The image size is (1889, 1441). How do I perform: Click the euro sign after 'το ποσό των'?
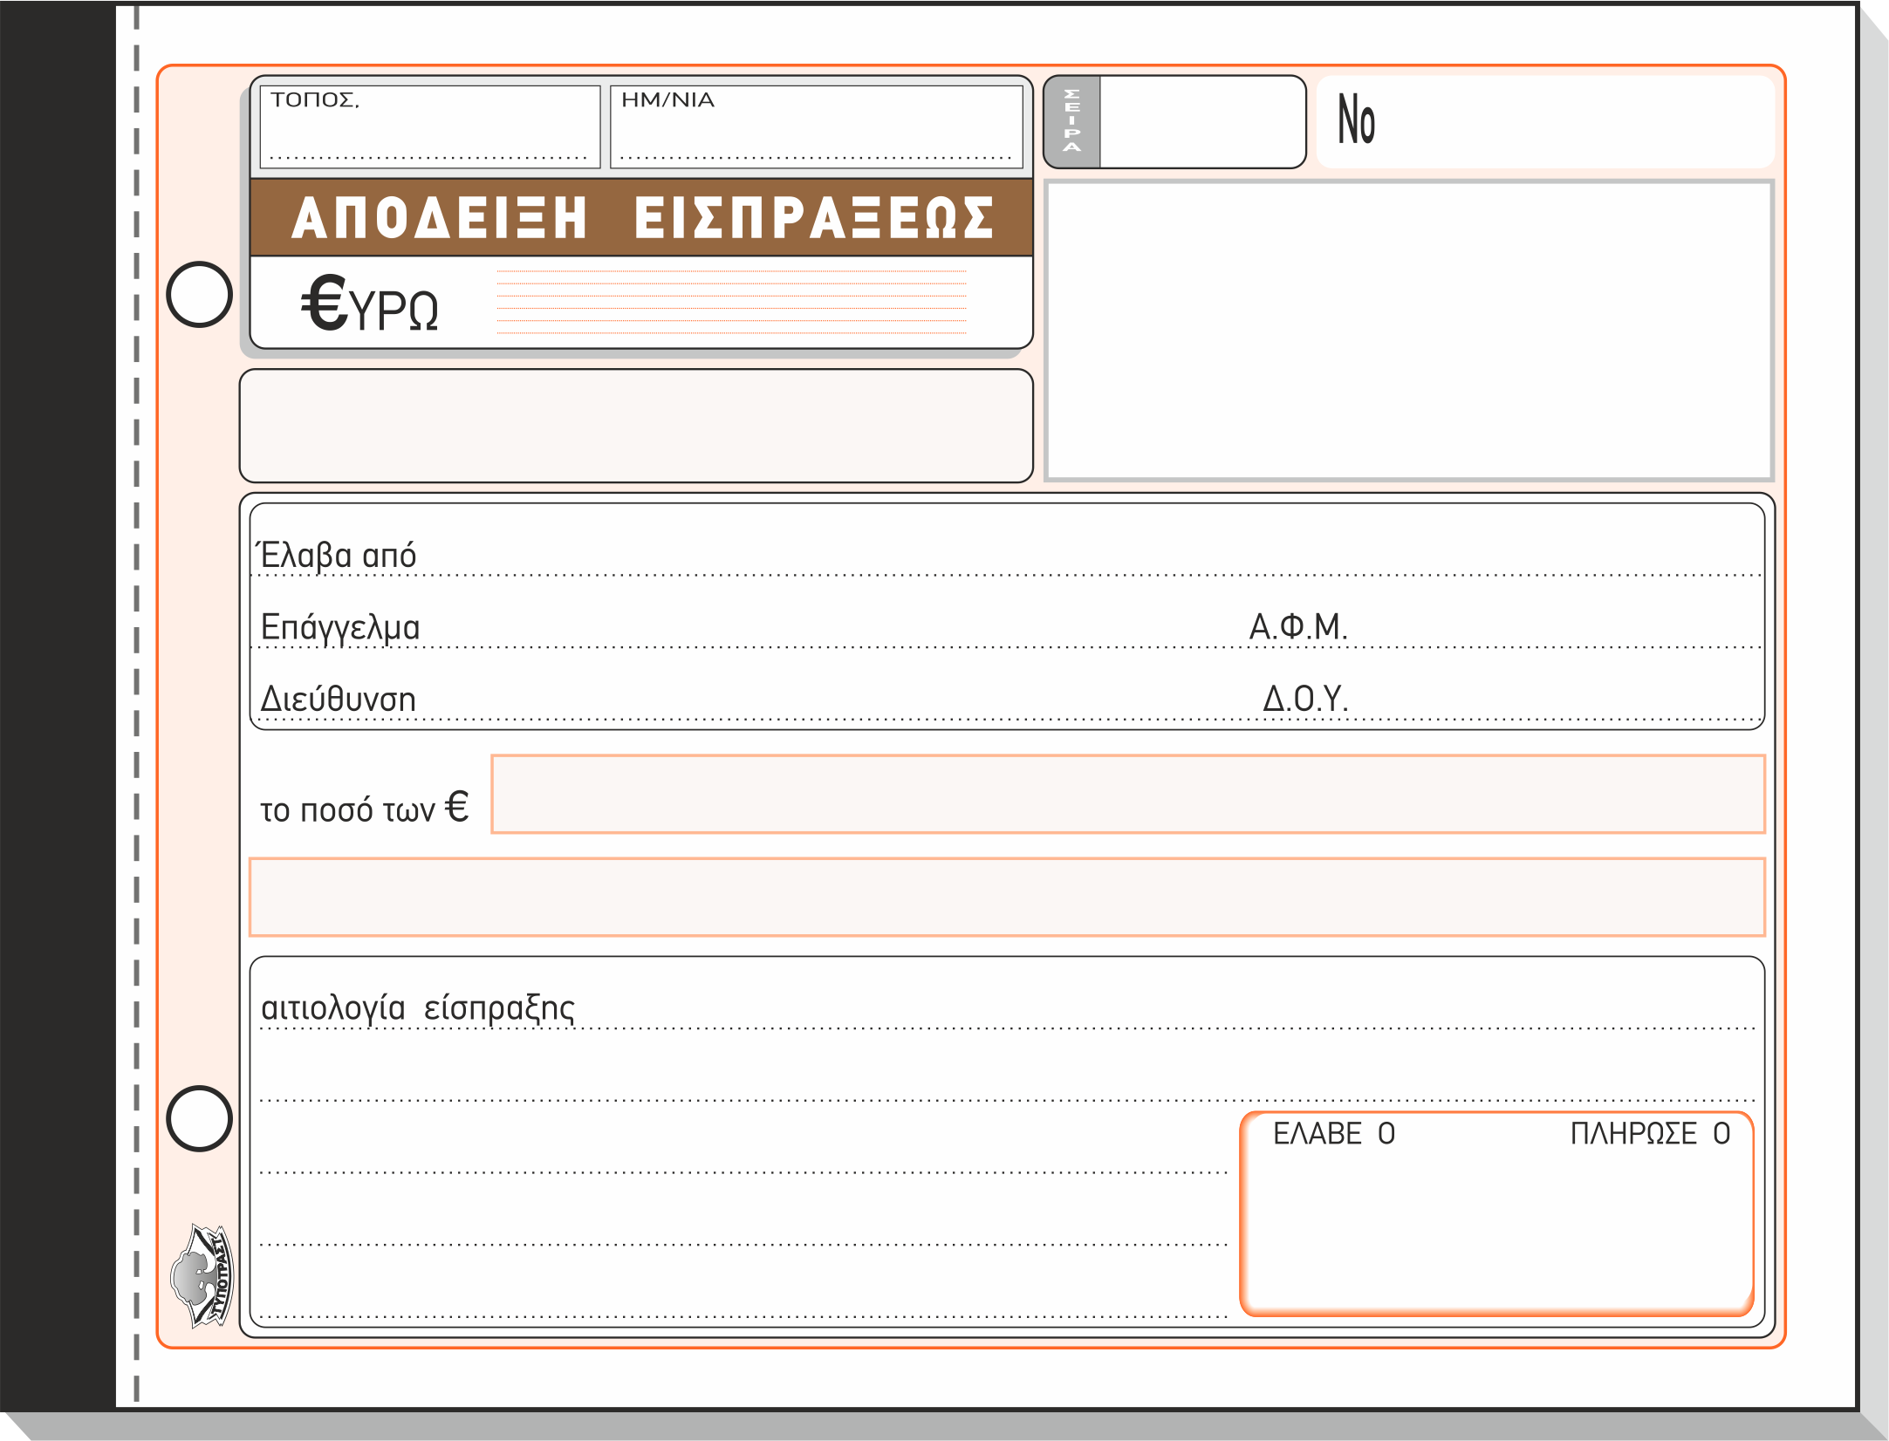click(456, 806)
